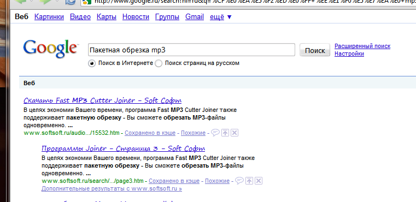Click the promote arrow icon for the softsoft.ru/audio result
The width and height of the screenshot is (416, 202).
pos(225,133)
